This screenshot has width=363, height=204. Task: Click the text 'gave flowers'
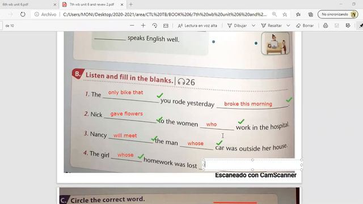[x=126, y=114]
